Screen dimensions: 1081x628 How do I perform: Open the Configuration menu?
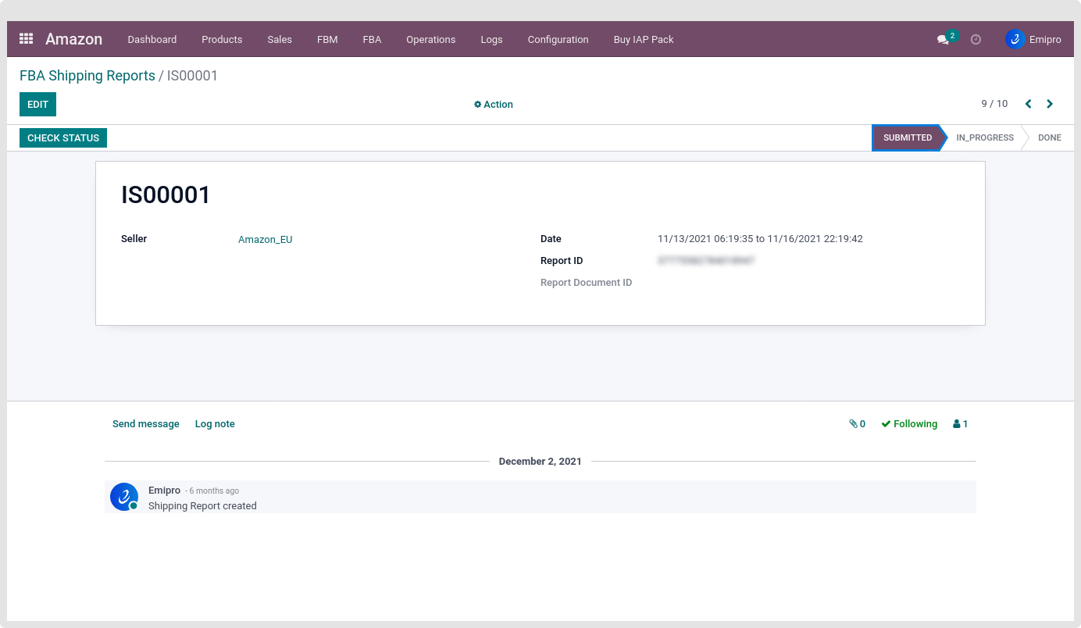point(558,39)
